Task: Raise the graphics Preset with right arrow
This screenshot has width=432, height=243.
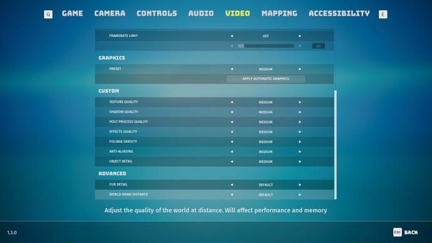Action: [300, 69]
